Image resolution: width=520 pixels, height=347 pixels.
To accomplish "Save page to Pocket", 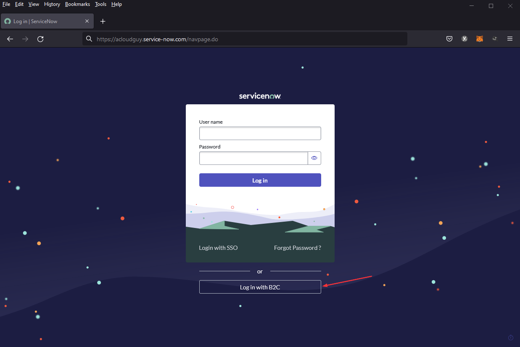I will 449,39.
